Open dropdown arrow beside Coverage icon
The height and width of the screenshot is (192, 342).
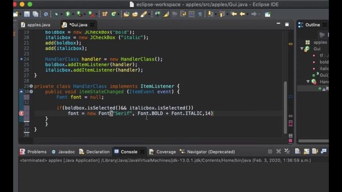point(84,14)
